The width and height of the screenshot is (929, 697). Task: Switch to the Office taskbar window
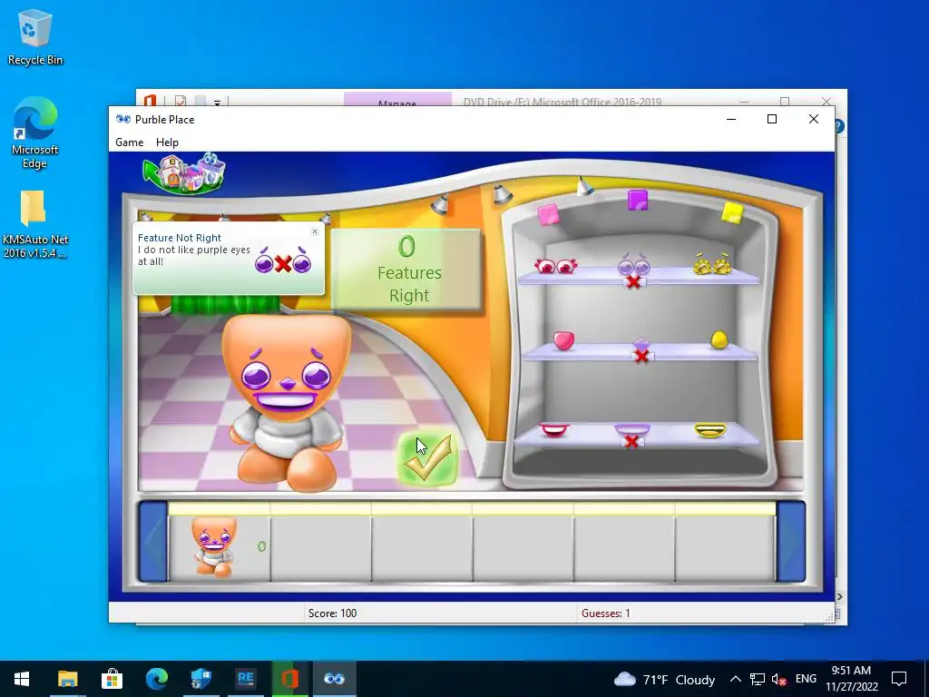[x=289, y=679]
